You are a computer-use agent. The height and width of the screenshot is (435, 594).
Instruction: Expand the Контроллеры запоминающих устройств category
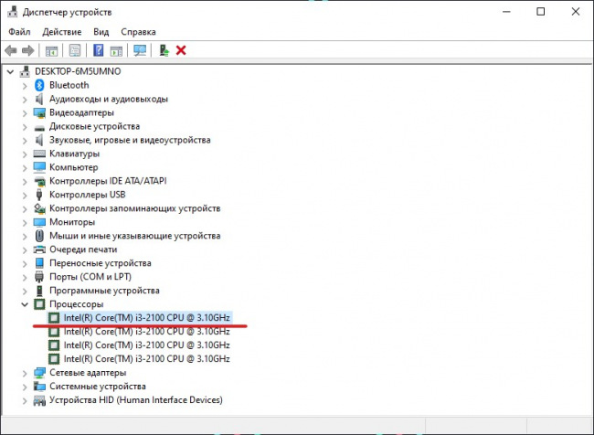(25, 208)
